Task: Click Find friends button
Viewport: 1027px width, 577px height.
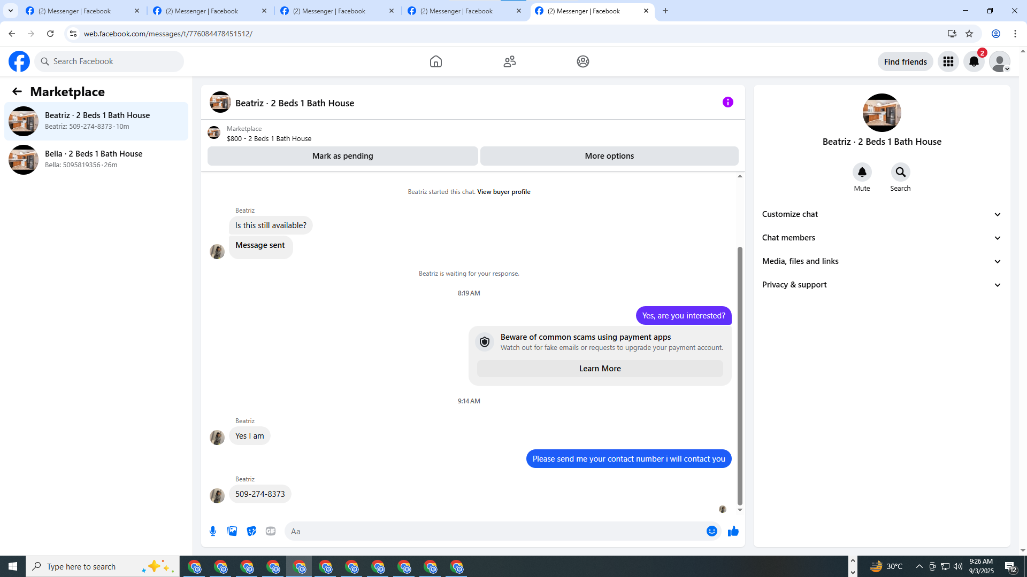Action: coord(906,61)
